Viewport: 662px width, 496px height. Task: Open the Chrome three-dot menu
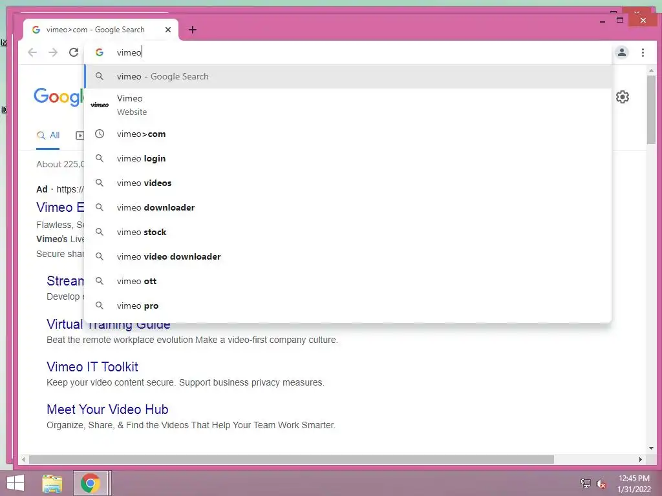point(643,52)
